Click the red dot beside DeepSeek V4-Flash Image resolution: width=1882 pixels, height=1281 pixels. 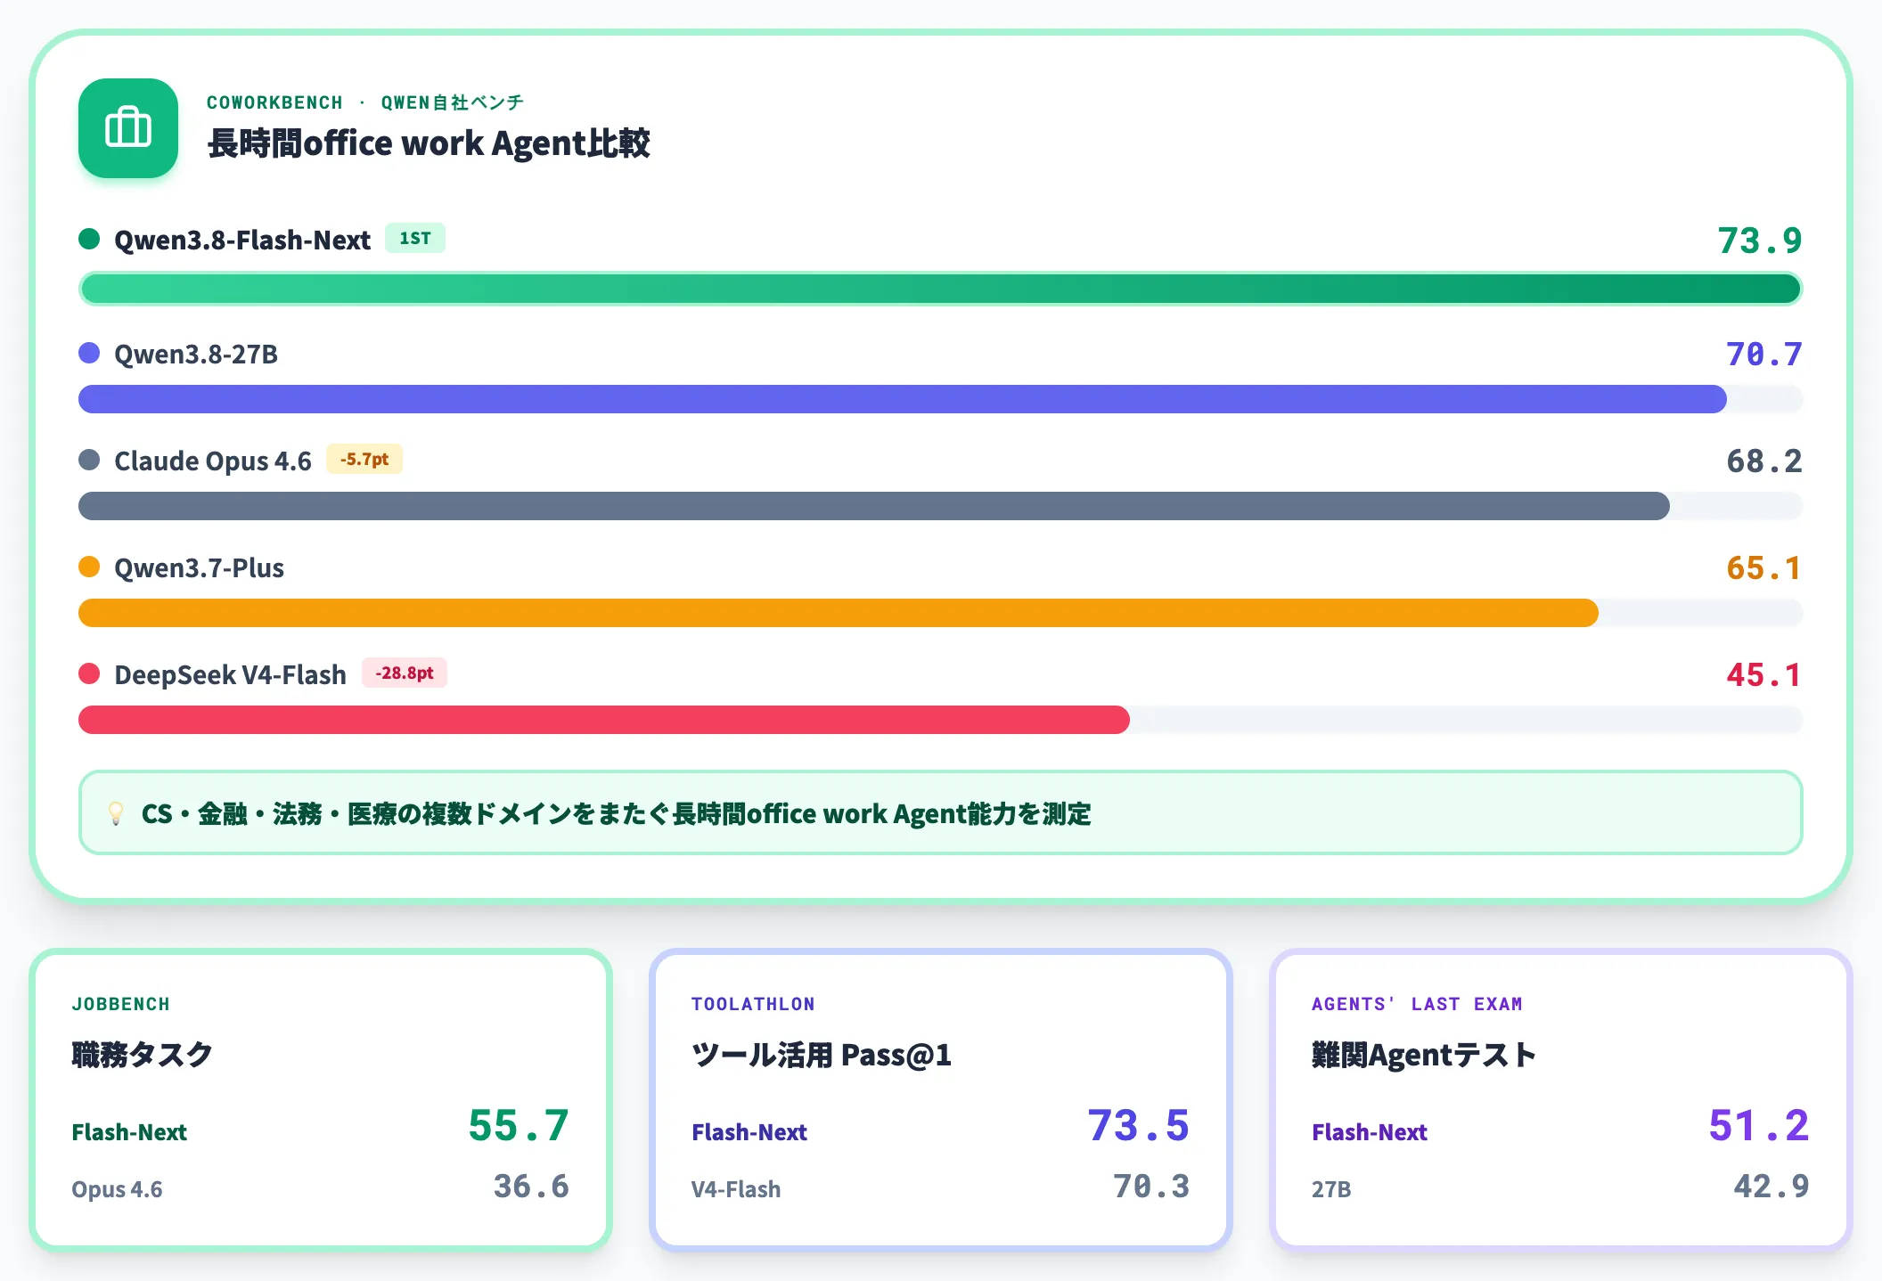tap(89, 673)
